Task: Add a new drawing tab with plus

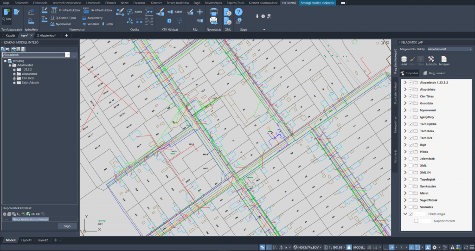Action: 66,35
